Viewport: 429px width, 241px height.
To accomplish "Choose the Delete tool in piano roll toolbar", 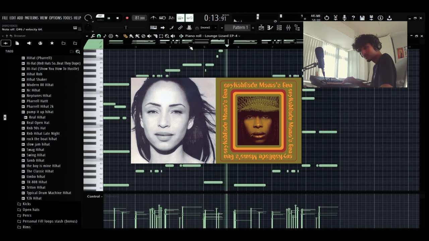I will coord(143,36).
